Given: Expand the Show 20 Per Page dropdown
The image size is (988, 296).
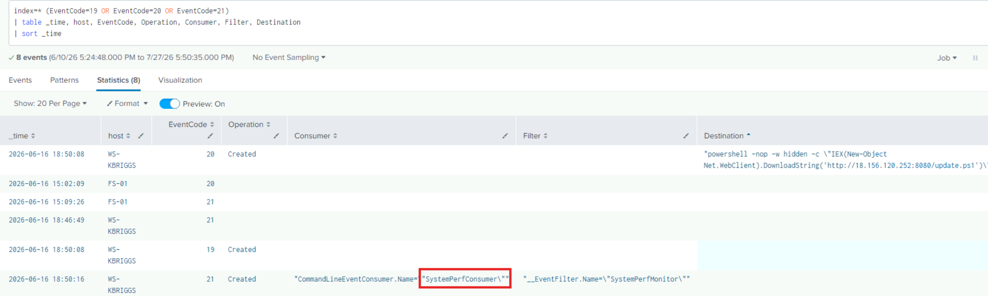Looking at the screenshot, I should point(50,104).
